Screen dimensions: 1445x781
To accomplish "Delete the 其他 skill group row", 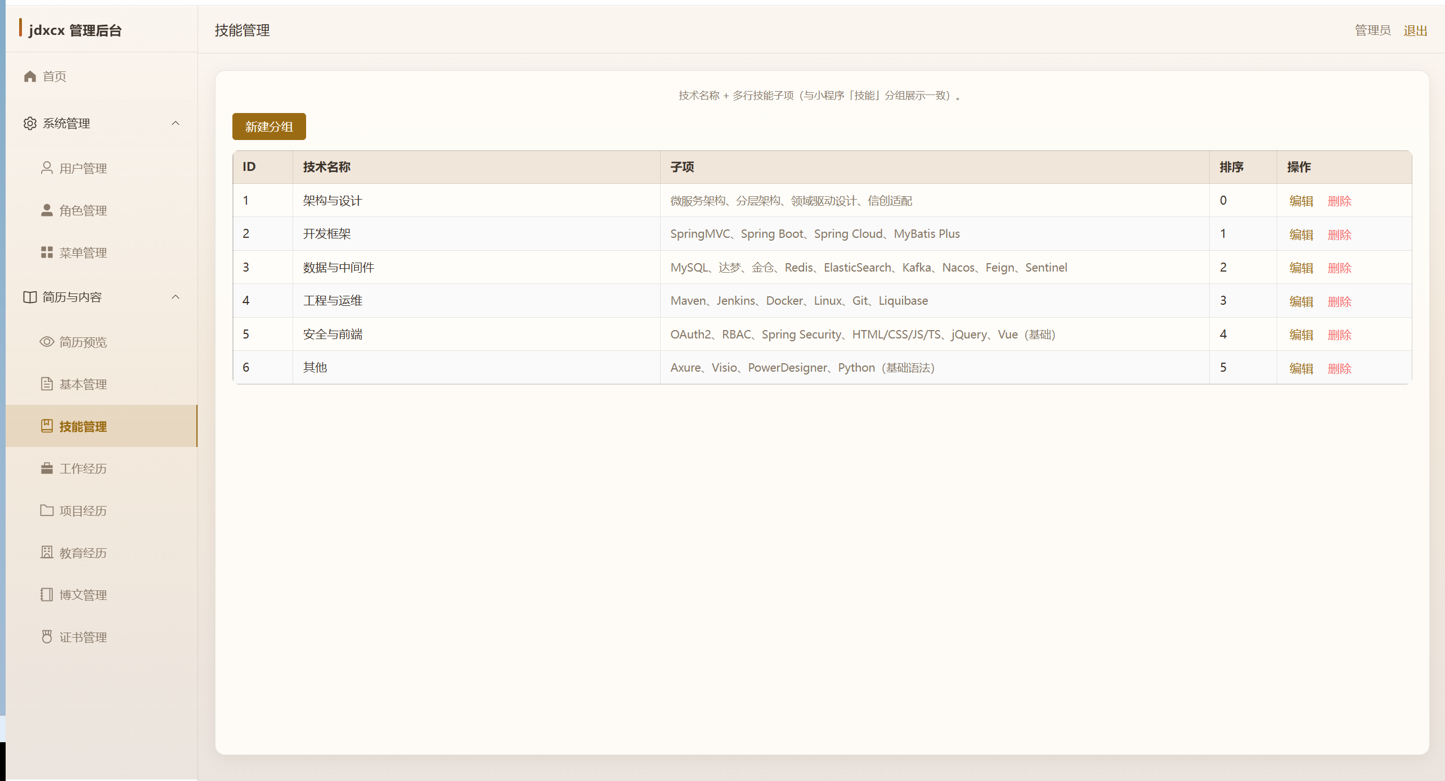I will coord(1339,369).
